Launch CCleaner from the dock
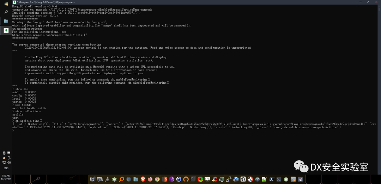Image resolution: width=381 pixels, height=184 pixels. click(214, 179)
